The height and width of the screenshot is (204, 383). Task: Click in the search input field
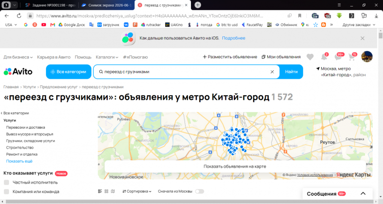click(x=186, y=72)
